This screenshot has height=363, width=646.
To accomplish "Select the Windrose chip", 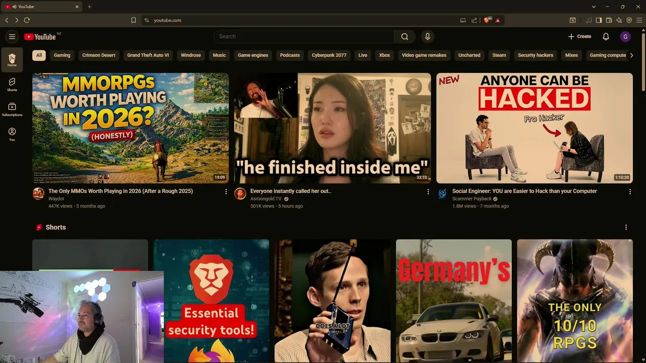I will (191, 55).
